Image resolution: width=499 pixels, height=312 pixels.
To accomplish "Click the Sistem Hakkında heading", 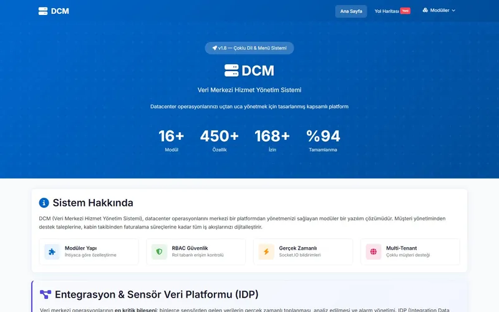I will (x=93, y=203).
